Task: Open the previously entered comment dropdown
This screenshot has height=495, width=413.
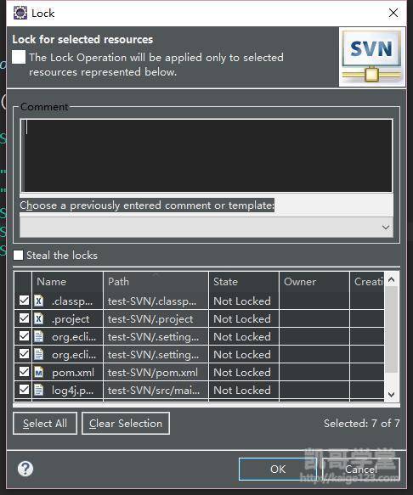Action: pos(206,227)
